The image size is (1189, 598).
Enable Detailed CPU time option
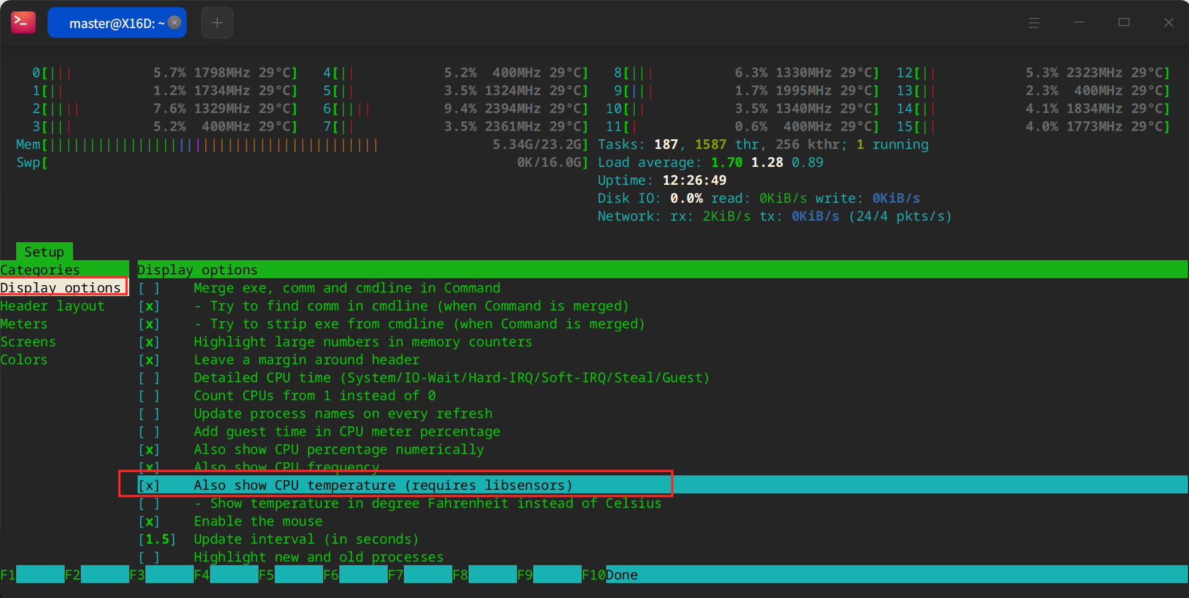pyautogui.click(x=149, y=378)
